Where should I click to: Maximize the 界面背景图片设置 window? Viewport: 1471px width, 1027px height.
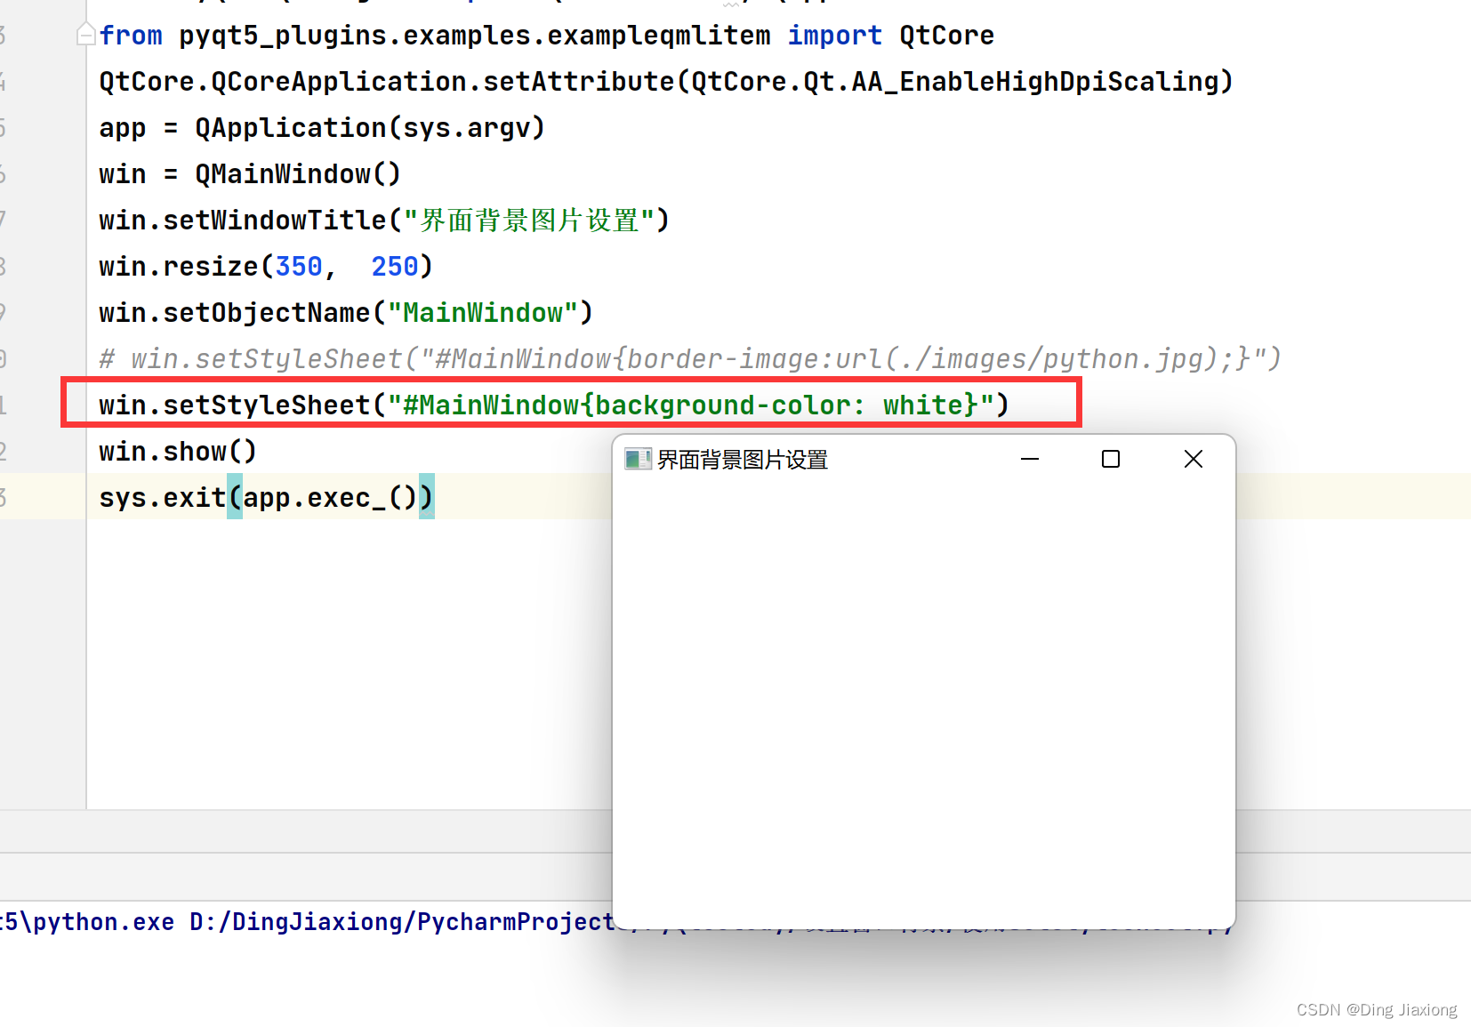coord(1111,459)
